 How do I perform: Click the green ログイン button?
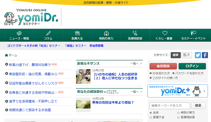pos(192,66)
